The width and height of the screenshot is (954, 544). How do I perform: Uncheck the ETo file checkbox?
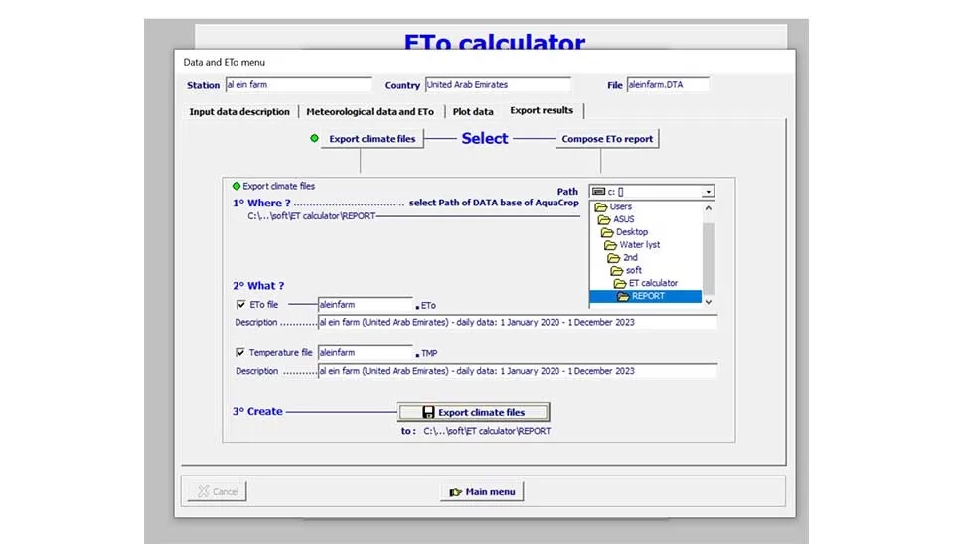[240, 305]
